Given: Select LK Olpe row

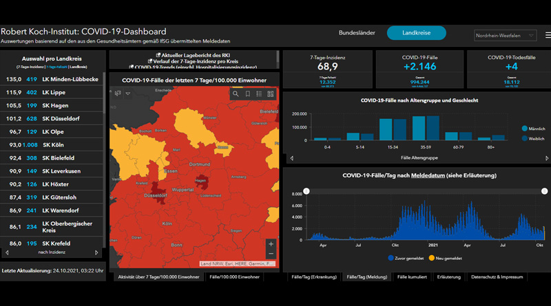Looking at the screenshot, I should (51, 131).
